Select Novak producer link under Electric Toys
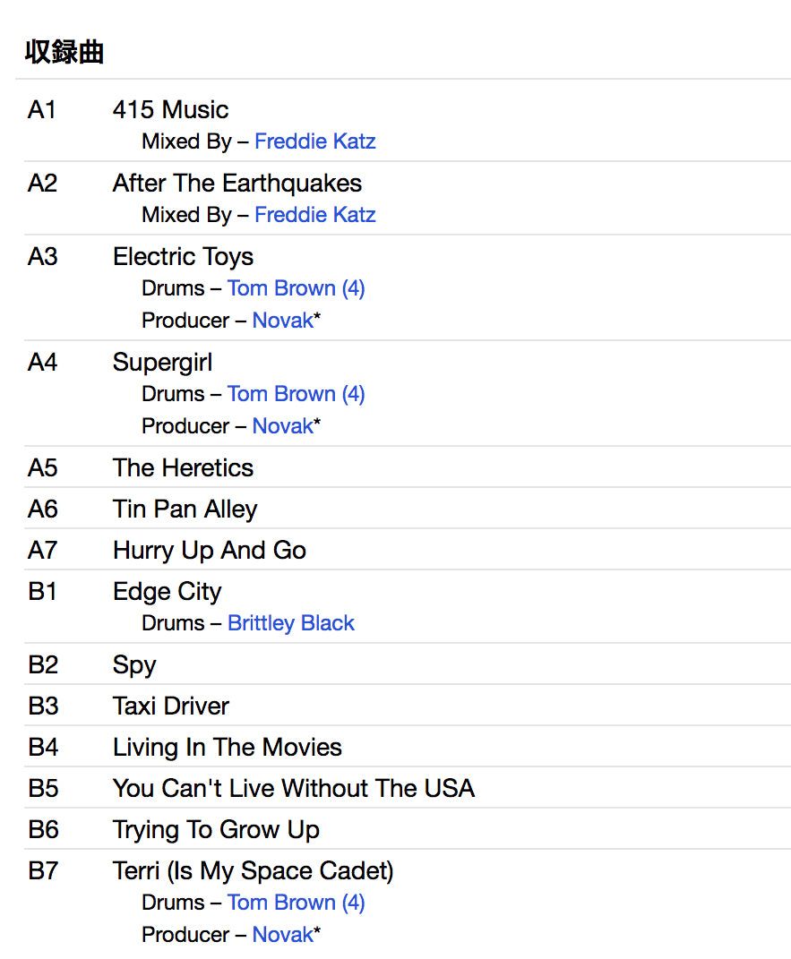Viewport: 791px width, 959px height. coord(282,321)
